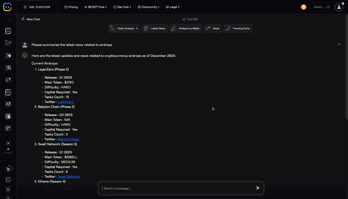Open the user profile avatar with gear
The height and width of the screenshot is (199, 348).
[x=339, y=7]
